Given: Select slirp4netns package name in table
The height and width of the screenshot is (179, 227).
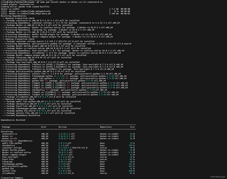Looking at the screenshot, I should tap(9, 173).
